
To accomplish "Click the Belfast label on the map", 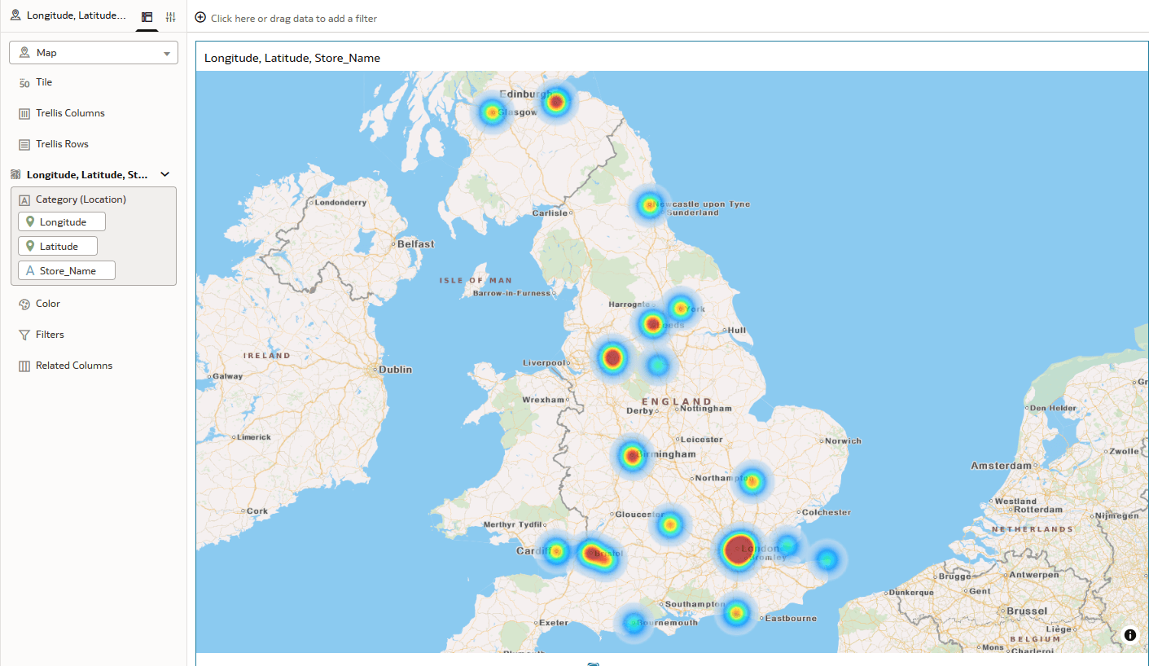I will pos(415,244).
